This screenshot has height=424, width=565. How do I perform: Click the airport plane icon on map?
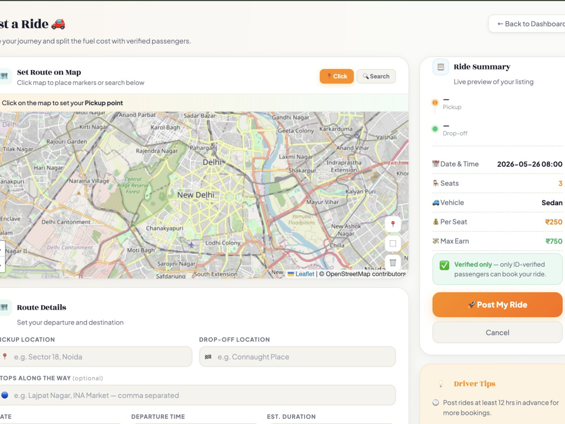191,245
